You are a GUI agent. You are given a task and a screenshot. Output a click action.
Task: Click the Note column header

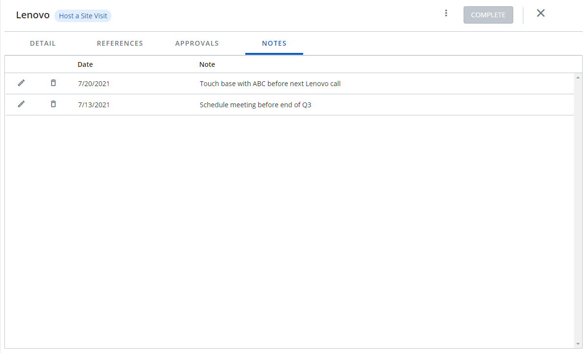[207, 64]
